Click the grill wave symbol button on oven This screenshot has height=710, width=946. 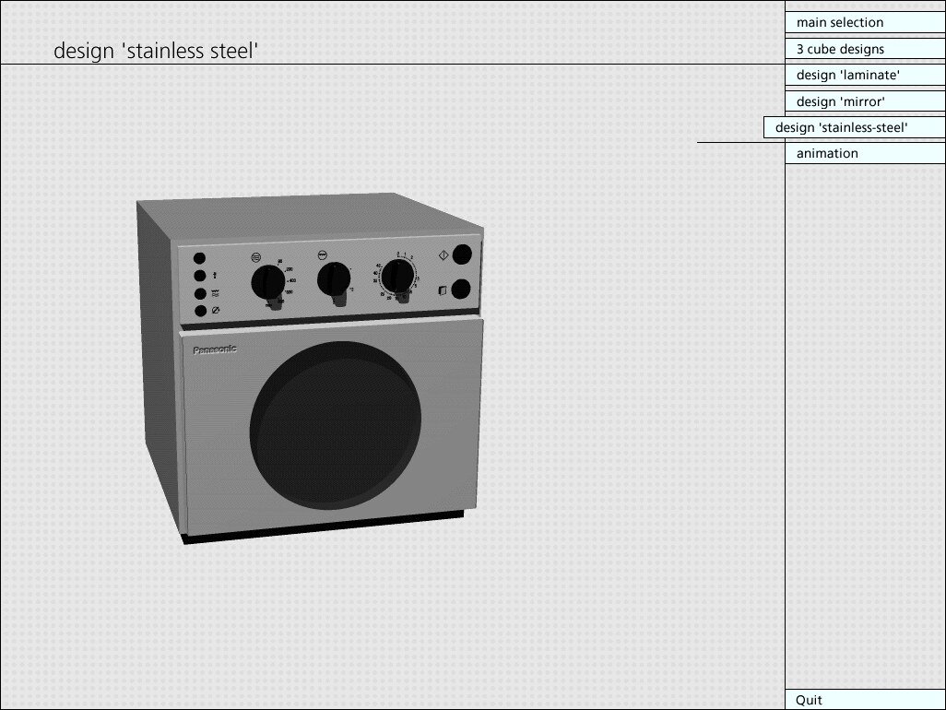(x=200, y=294)
